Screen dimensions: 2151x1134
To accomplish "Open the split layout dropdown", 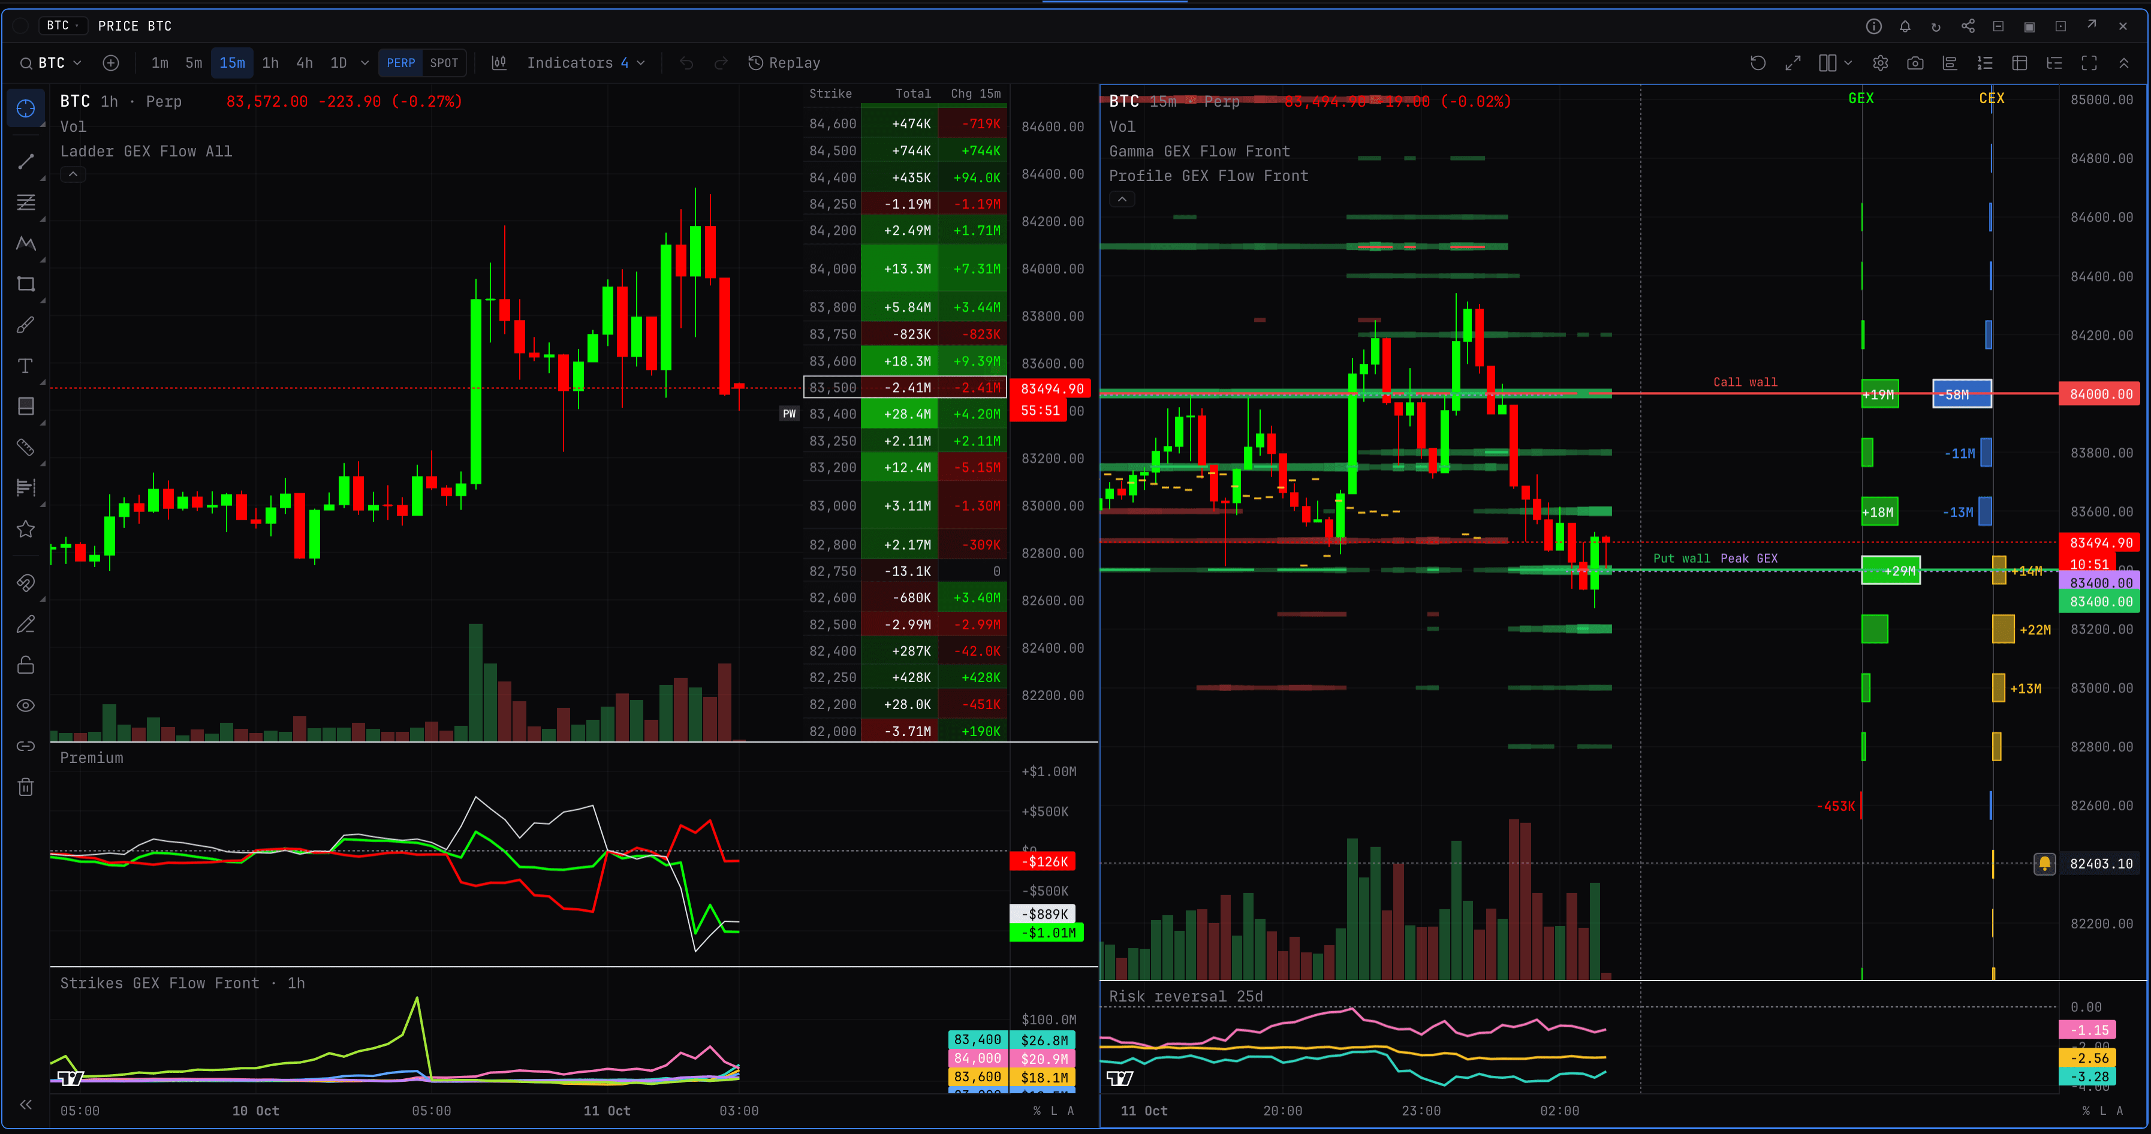I will [x=1836, y=62].
